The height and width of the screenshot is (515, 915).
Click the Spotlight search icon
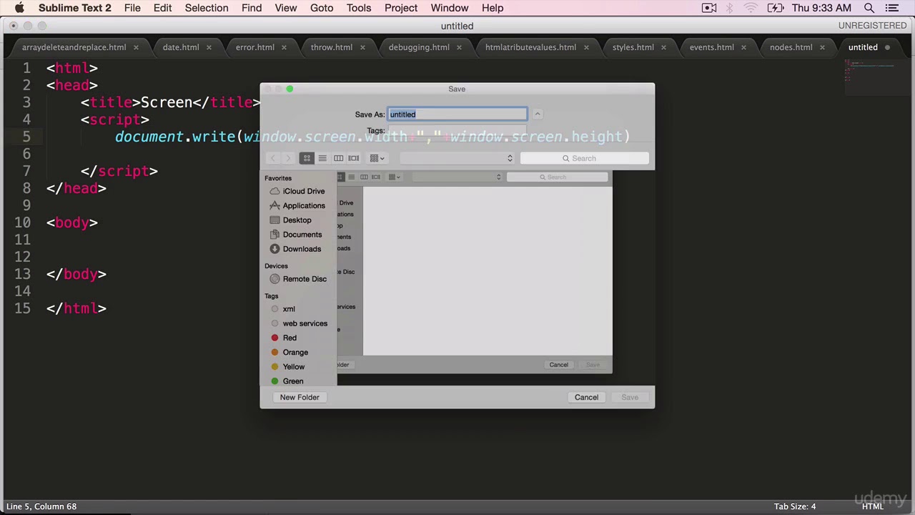pyautogui.click(x=869, y=8)
